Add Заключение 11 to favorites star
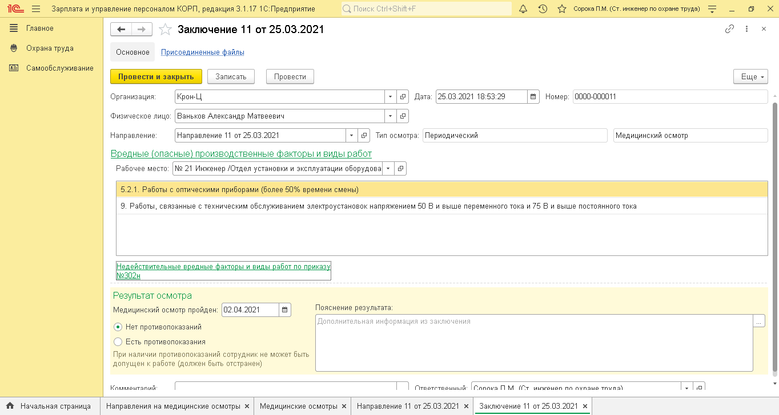This screenshot has height=415, width=779. [165, 30]
